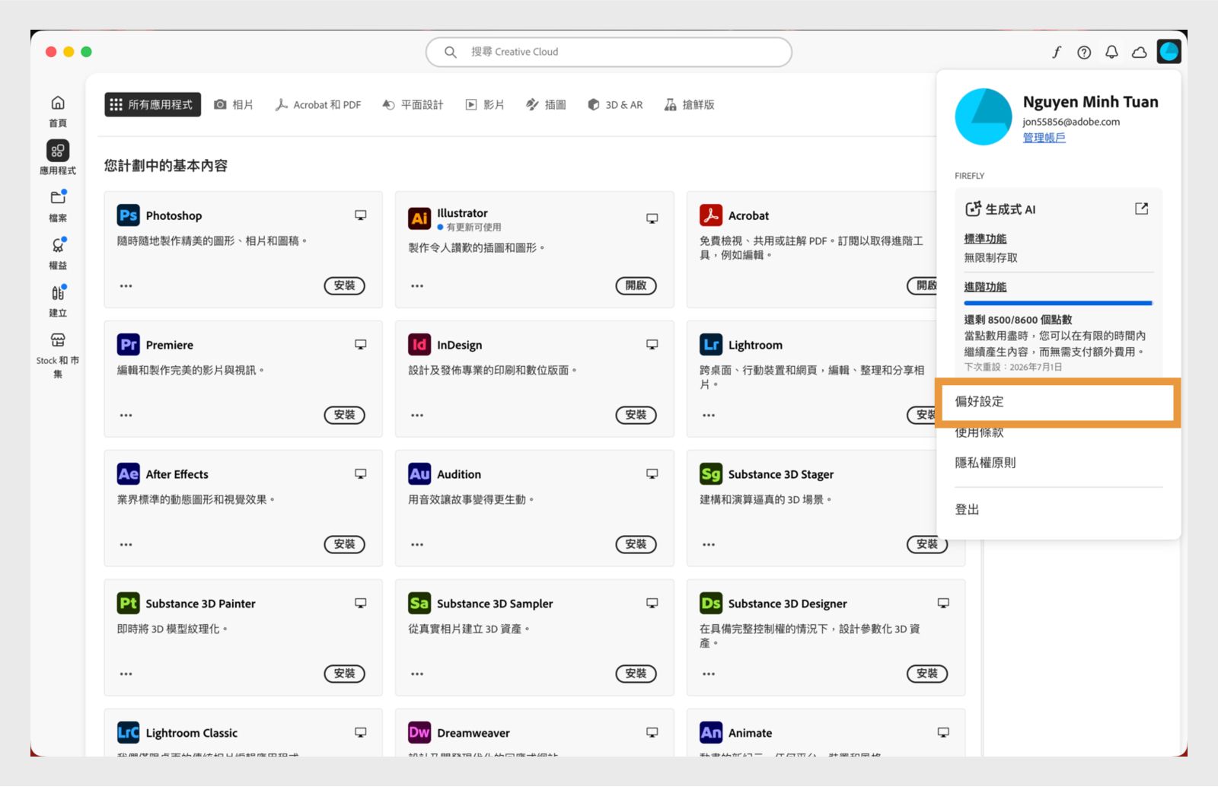Click the 搜尋 Creative Cloud search field
This screenshot has width=1218, height=787.
click(609, 52)
